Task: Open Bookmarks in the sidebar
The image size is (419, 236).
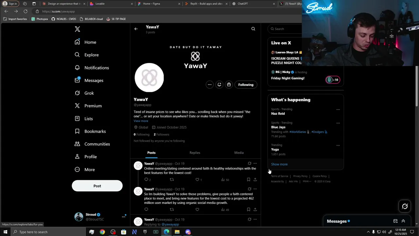Action: tap(90, 131)
